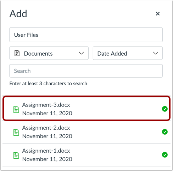173x171 pixels.
Task: Click the date under Assignment-3.docx
Action: pyautogui.click(x=47, y=113)
